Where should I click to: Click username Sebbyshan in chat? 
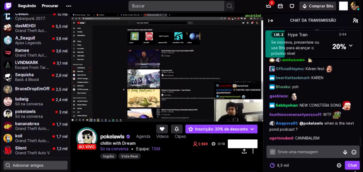point(287,105)
